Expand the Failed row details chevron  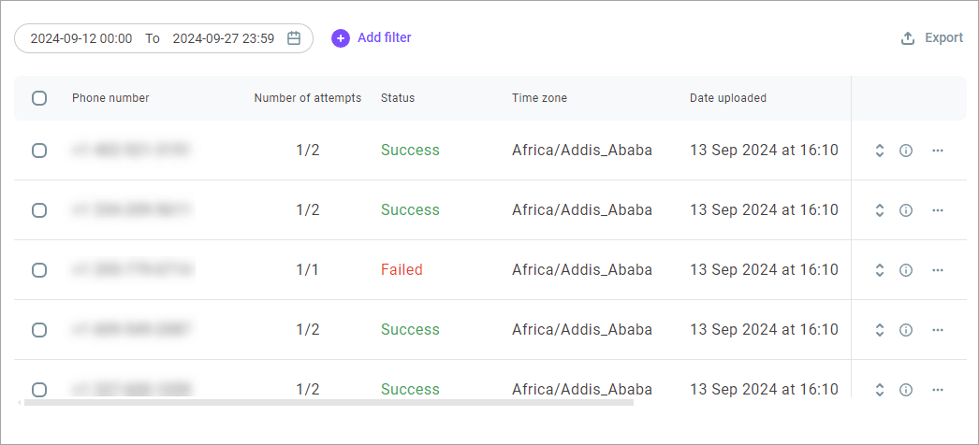click(x=879, y=270)
